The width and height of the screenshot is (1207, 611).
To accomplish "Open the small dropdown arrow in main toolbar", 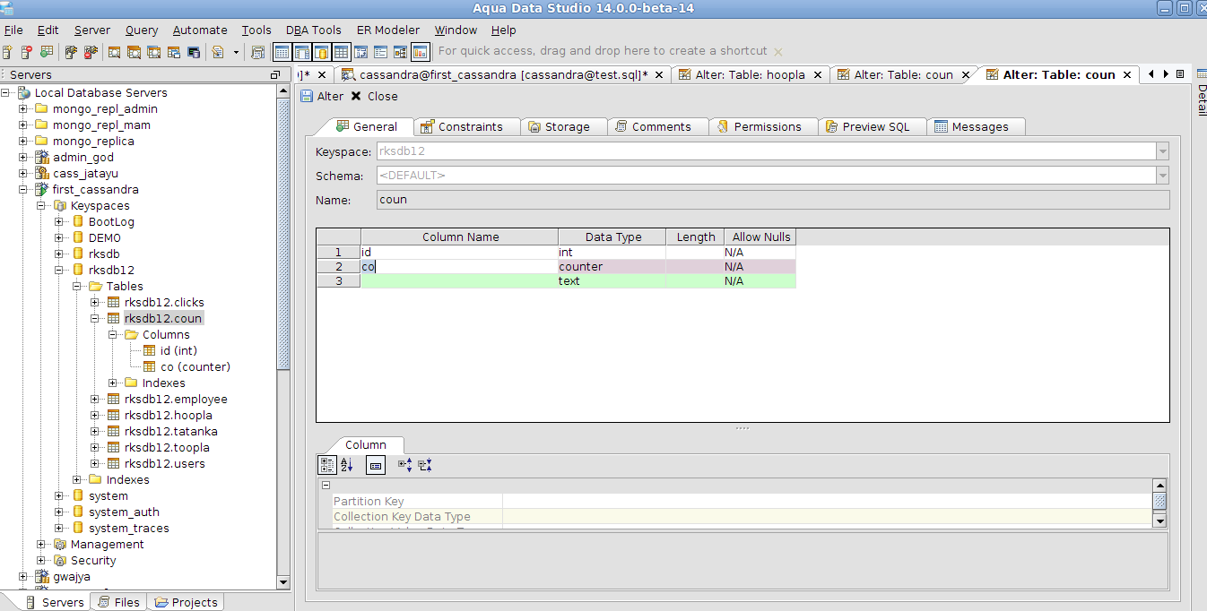I will (x=236, y=52).
